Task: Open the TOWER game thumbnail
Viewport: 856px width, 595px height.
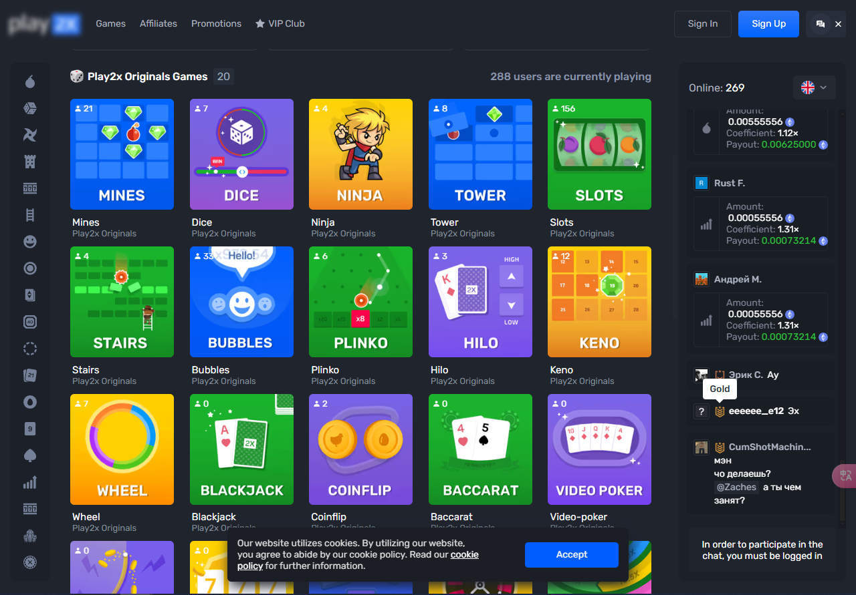Action: (480, 154)
